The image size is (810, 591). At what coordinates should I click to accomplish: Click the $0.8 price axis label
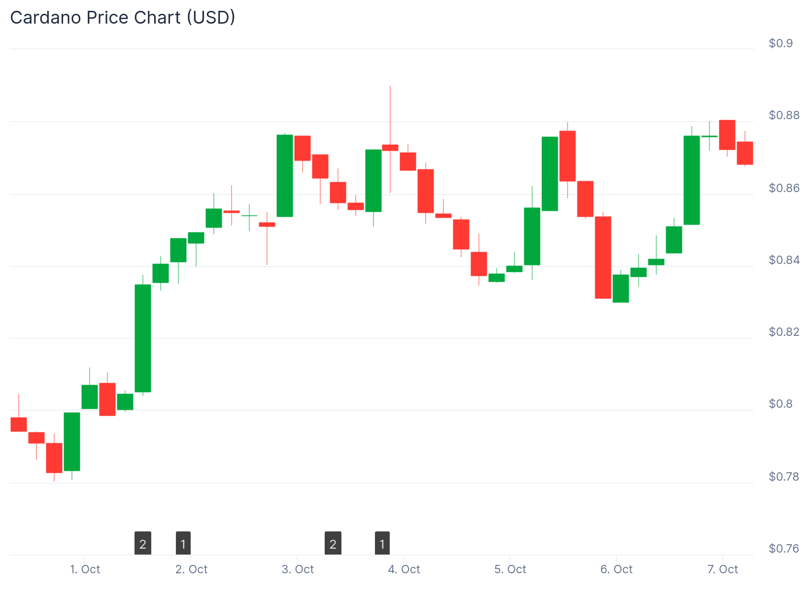[780, 404]
